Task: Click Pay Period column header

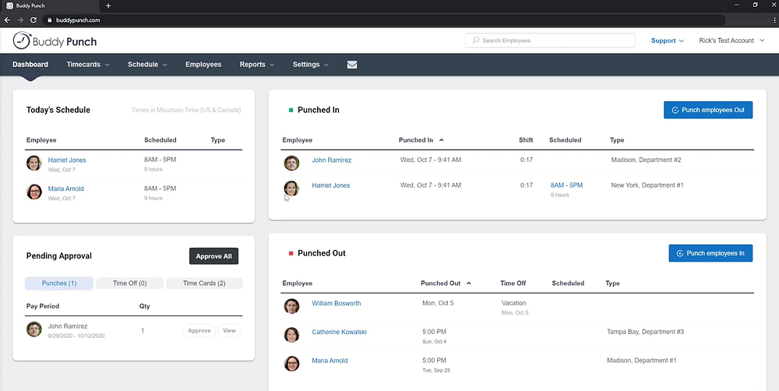Action: click(43, 306)
